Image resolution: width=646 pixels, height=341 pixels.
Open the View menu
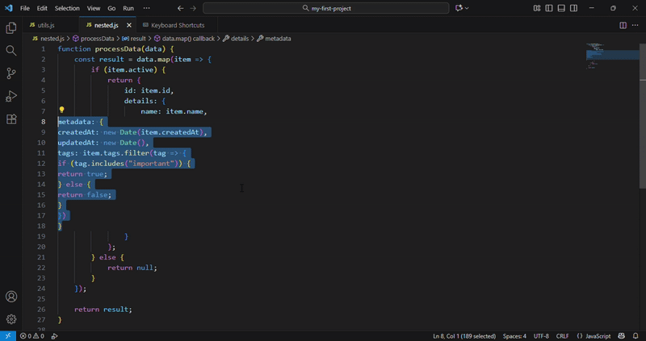click(94, 8)
